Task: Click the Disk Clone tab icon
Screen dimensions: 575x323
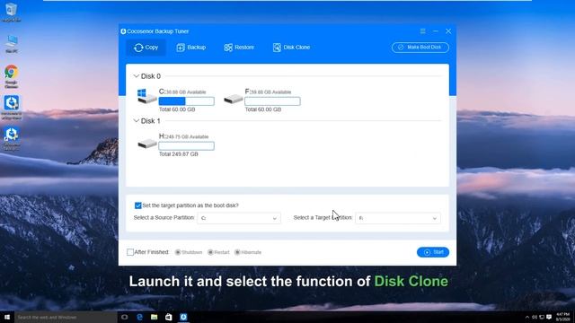Action: click(277, 48)
